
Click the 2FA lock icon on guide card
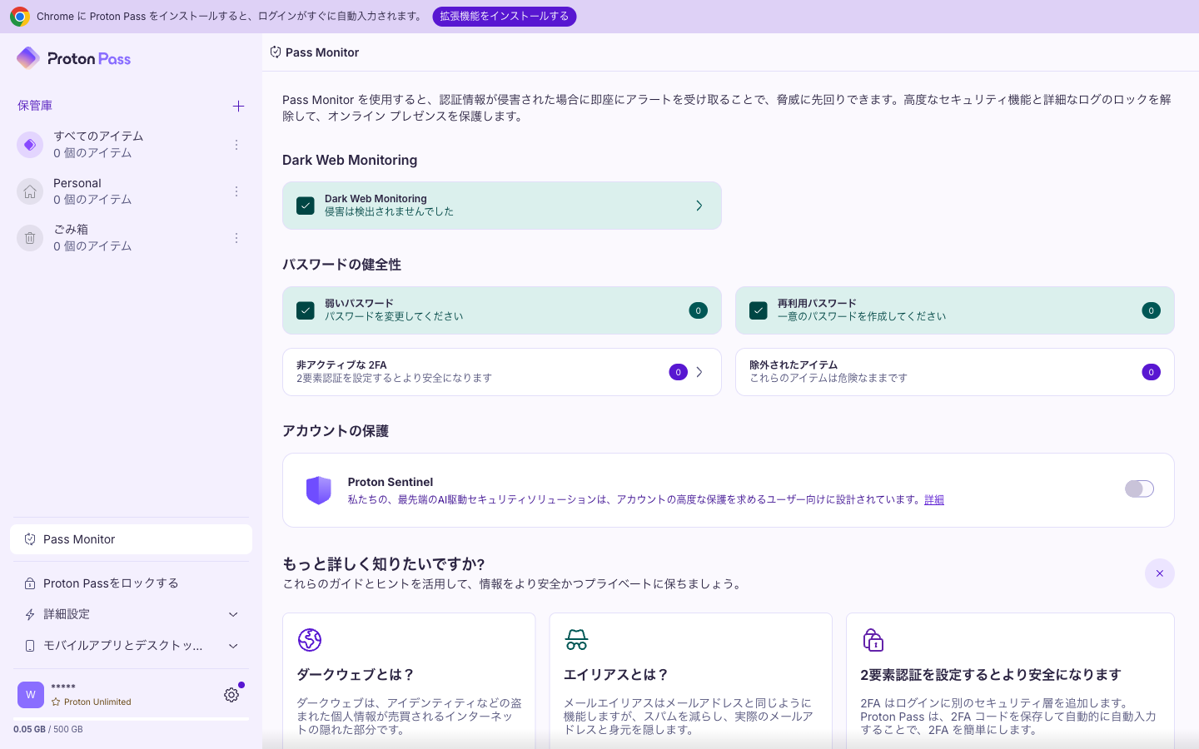click(x=873, y=640)
